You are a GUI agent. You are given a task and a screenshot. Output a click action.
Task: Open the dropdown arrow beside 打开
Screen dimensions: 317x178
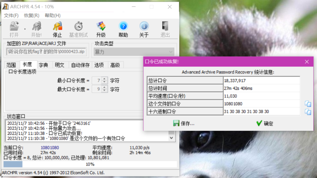[x=25, y=29]
